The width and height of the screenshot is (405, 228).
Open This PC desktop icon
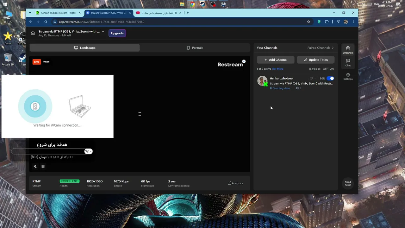[8, 17]
